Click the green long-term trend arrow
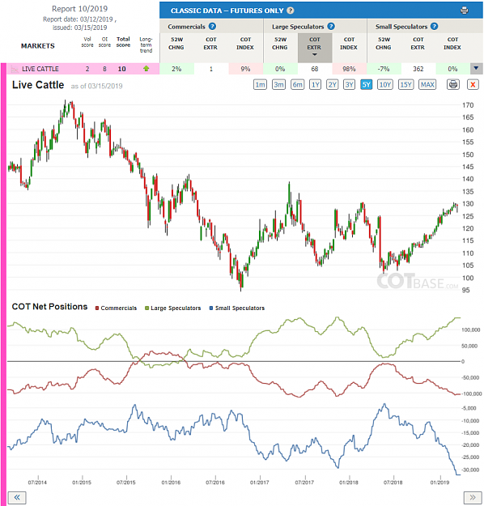This screenshot has width=484, height=506. pos(146,69)
